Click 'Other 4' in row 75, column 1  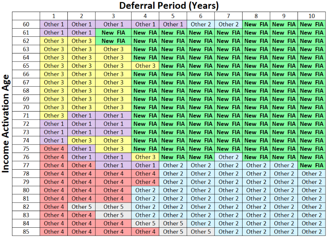pos(54,149)
